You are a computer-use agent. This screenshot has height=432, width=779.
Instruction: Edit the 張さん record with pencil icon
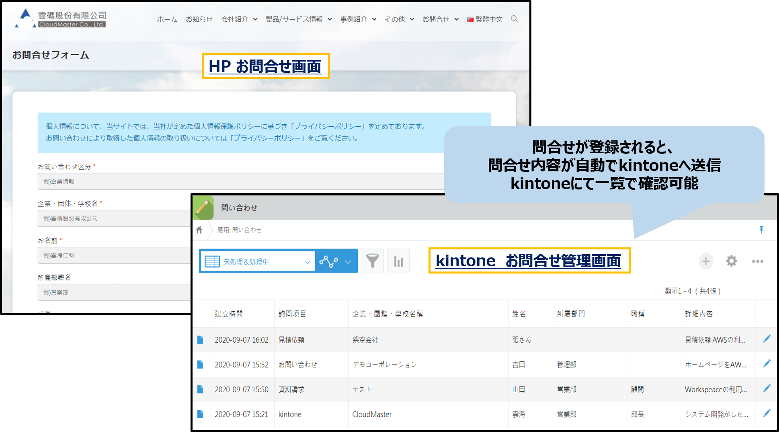(x=767, y=339)
